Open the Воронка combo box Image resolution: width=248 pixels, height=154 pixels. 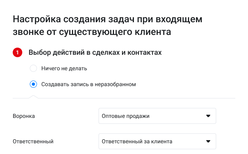[x=157, y=116]
